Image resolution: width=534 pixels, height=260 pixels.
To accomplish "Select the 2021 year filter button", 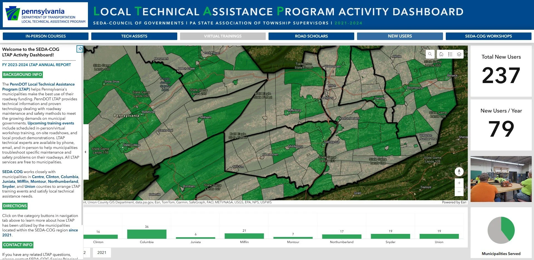I will coord(102,252).
